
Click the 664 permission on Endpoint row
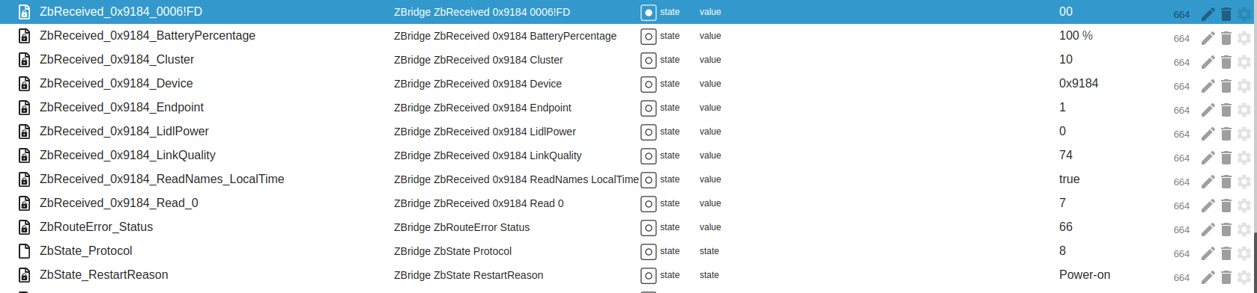pos(1181,111)
